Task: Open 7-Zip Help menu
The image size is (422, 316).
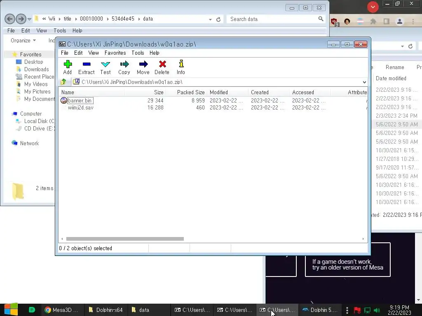Action: [155, 53]
